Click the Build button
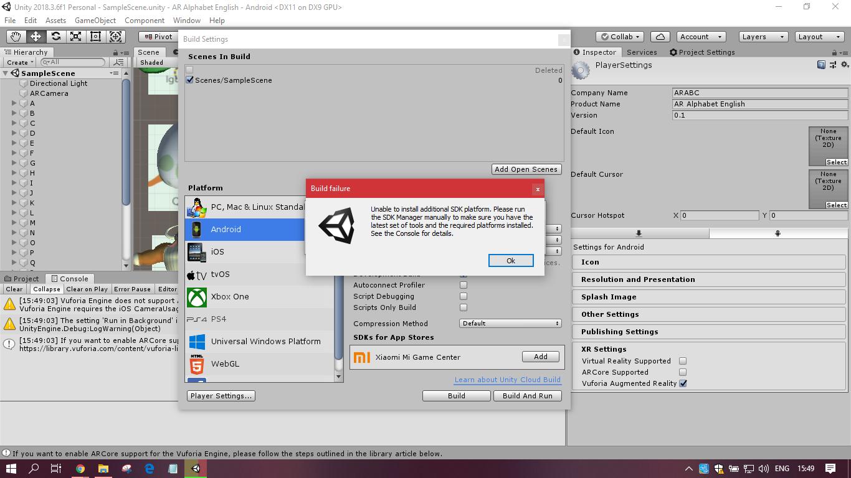851x478 pixels. (457, 396)
